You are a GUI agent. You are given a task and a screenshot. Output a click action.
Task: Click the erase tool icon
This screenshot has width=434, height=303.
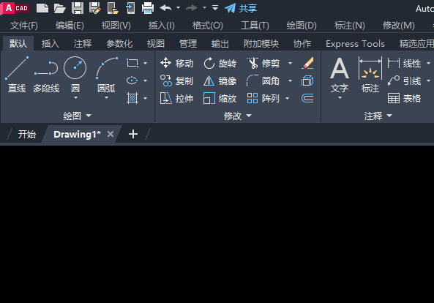click(307, 63)
